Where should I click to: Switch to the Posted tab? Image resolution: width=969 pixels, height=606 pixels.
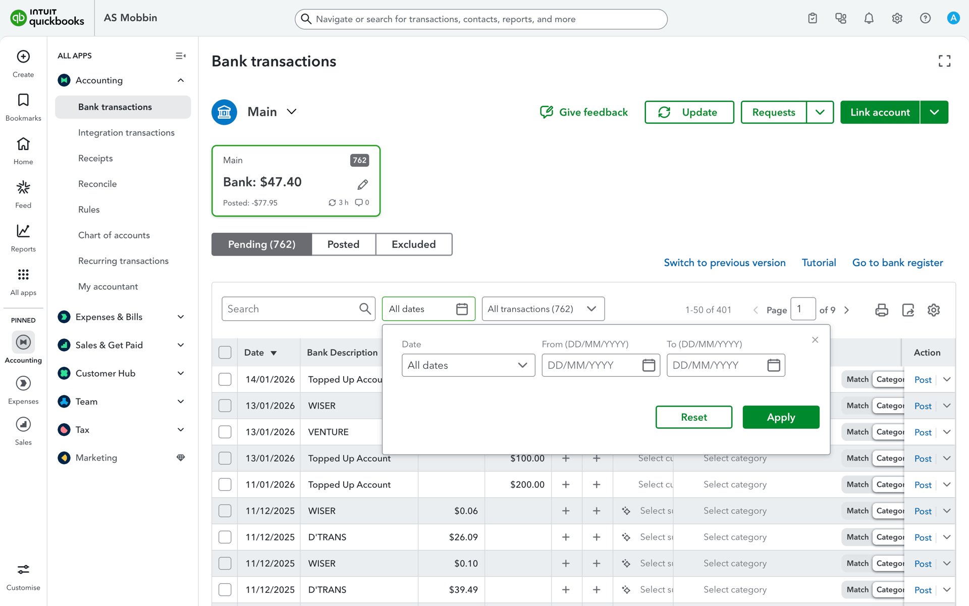tap(344, 244)
